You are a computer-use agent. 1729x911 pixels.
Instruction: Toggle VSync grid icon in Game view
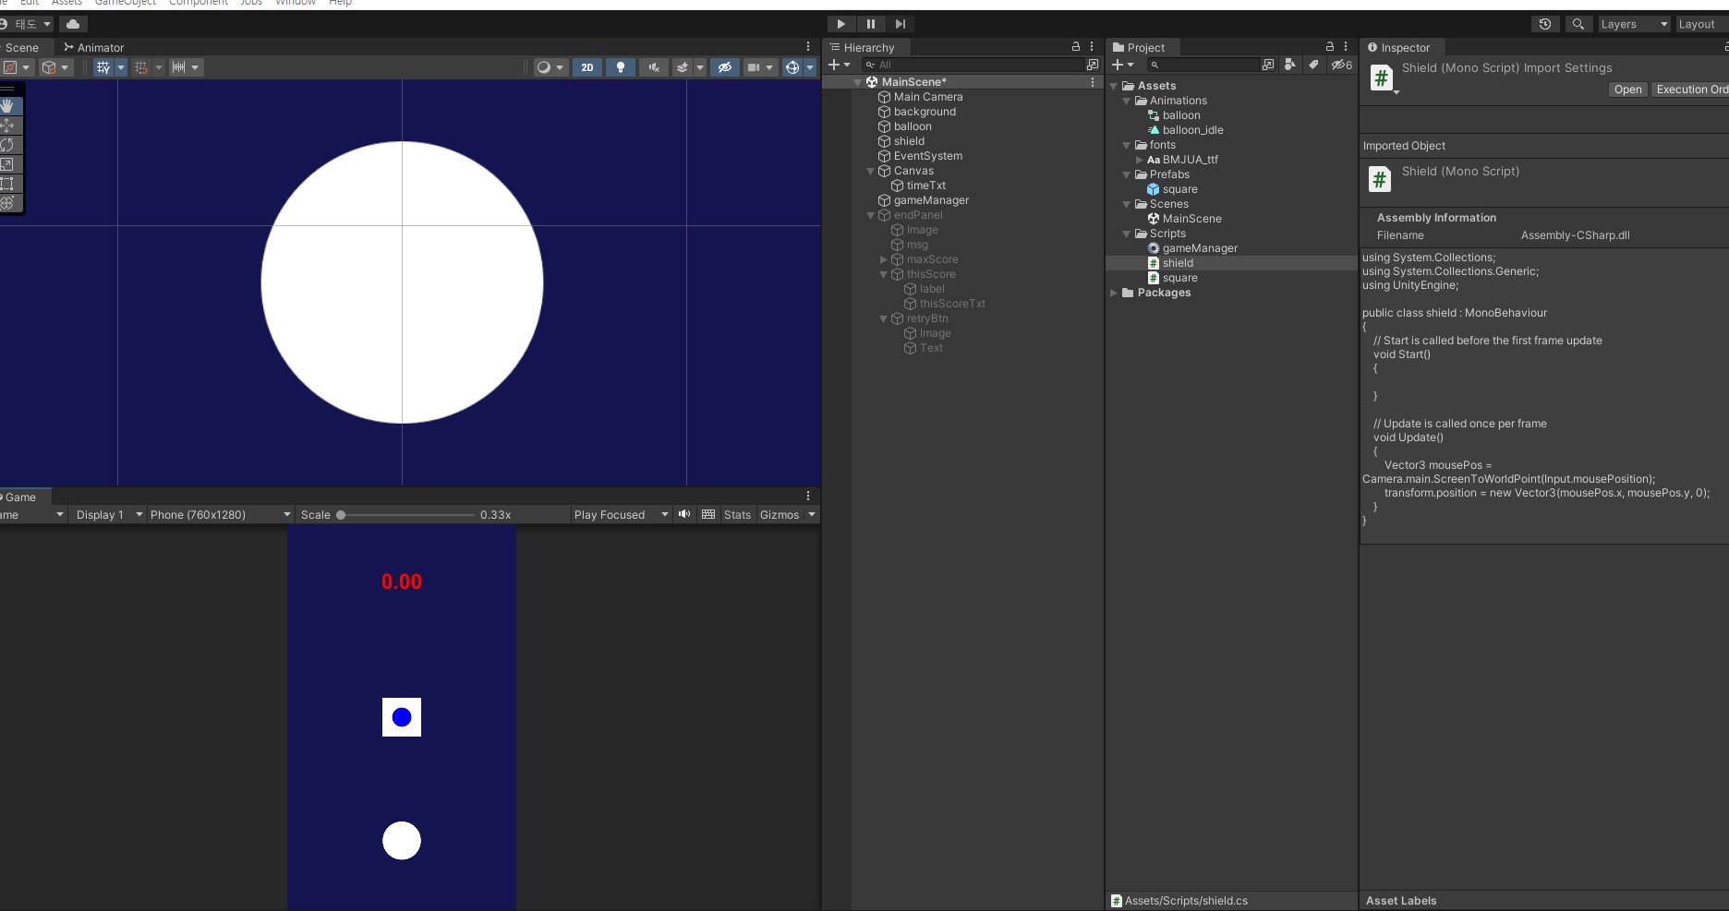pos(708,514)
